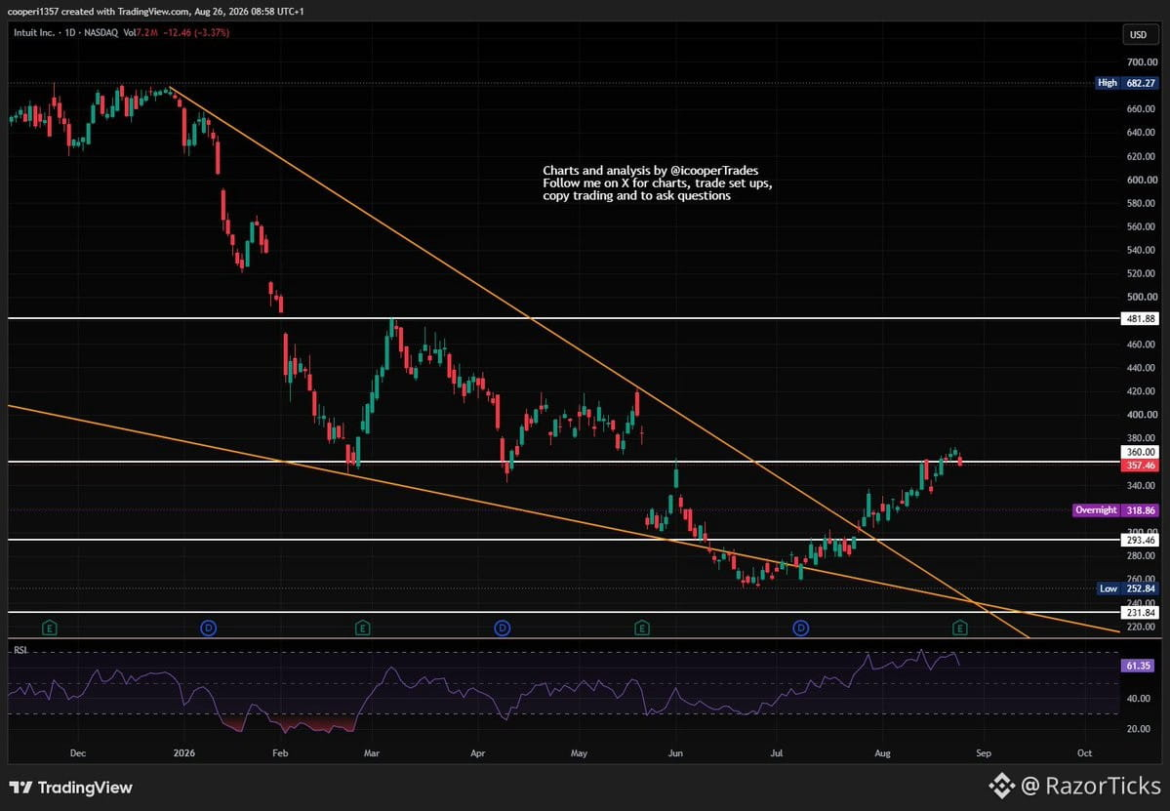Screen dimensions: 1170x811
Task: Click the earnings E marker in late May
Action: (x=642, y=629)
